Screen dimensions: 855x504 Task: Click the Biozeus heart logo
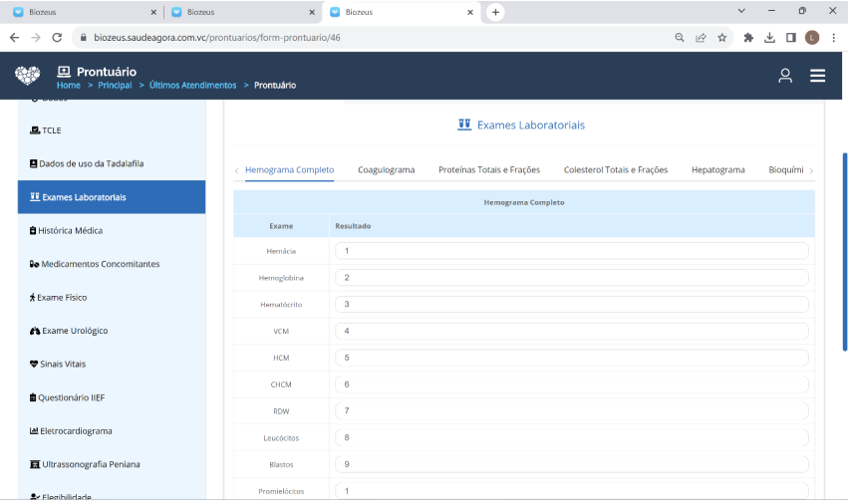(28, 77)
